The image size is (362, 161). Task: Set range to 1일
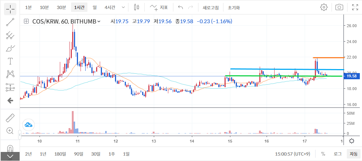point(126,154)
